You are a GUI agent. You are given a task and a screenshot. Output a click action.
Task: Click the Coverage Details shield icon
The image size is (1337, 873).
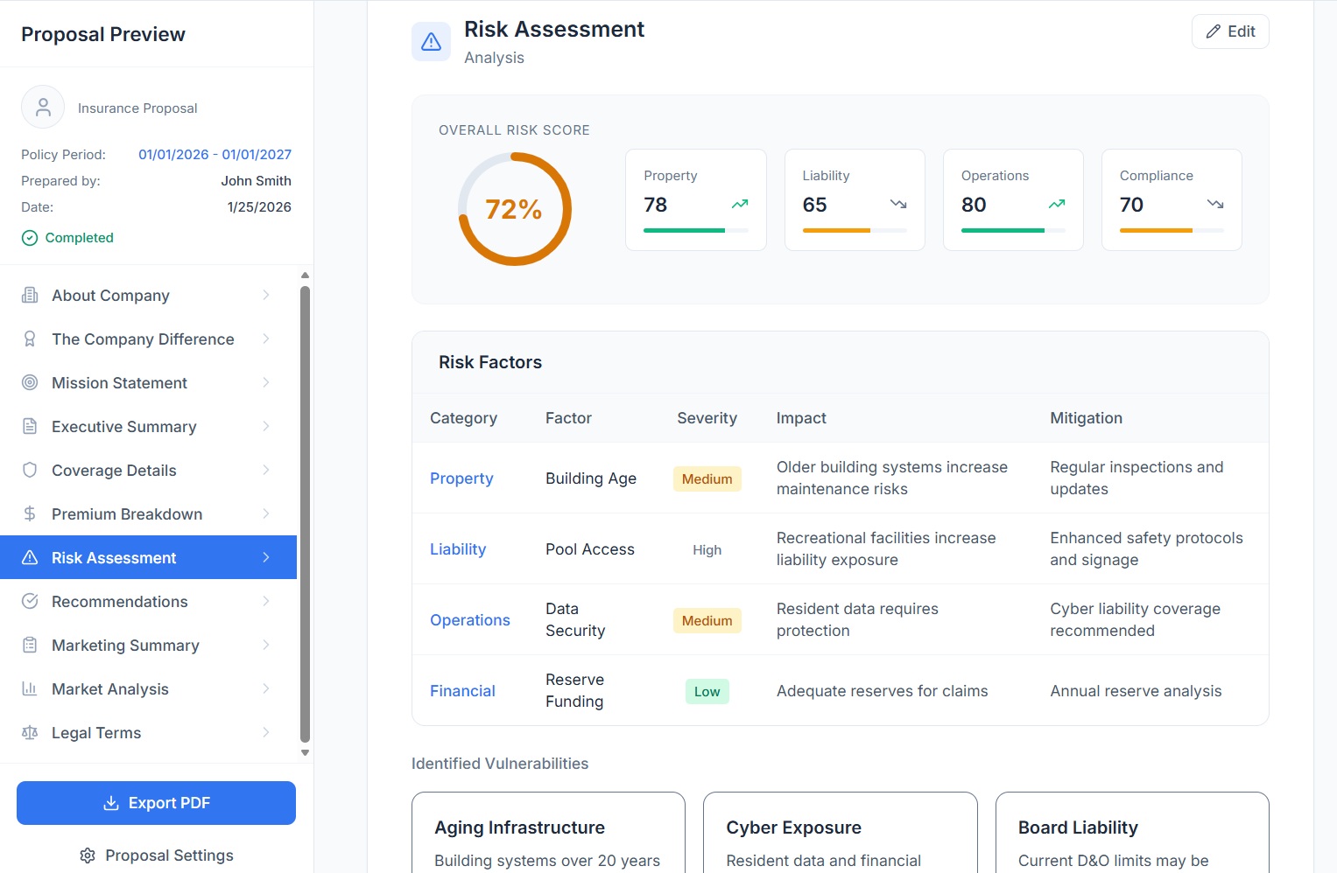(x=30, y=470)
